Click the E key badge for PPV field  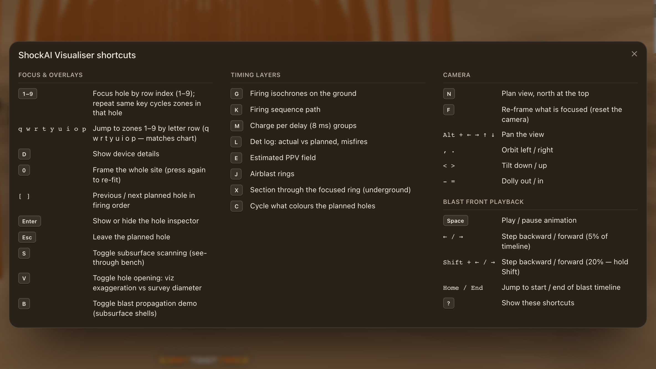click(236, 158)
